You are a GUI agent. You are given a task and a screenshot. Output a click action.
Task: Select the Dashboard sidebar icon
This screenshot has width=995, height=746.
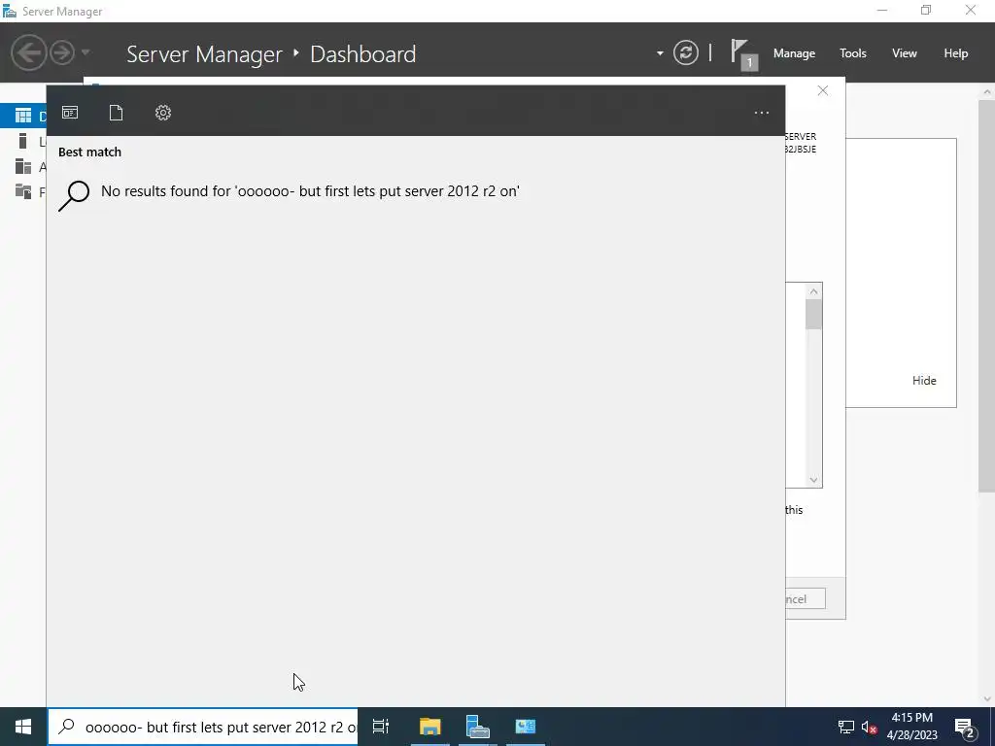[x=23, y=116]
